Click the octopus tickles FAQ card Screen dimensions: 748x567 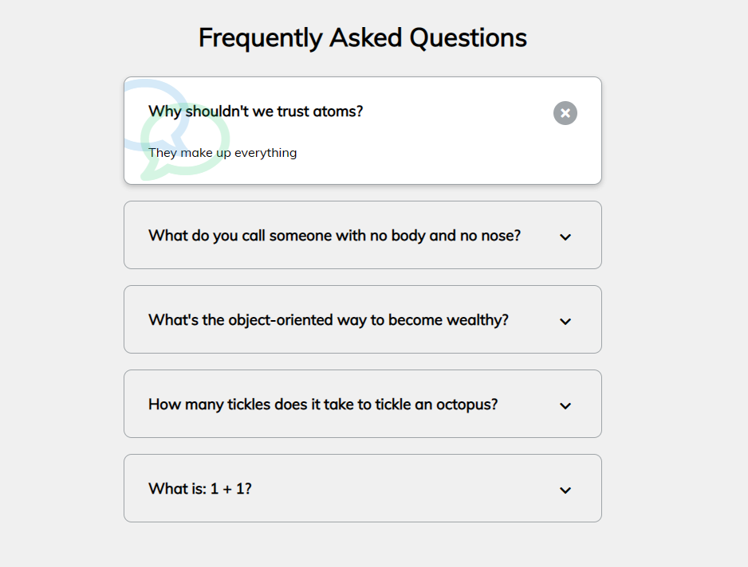point(363,428)
